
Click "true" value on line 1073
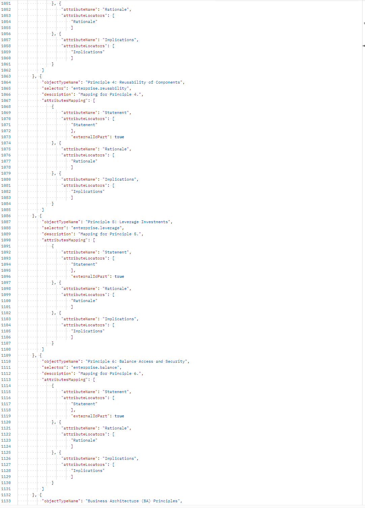tap(119, 137)
